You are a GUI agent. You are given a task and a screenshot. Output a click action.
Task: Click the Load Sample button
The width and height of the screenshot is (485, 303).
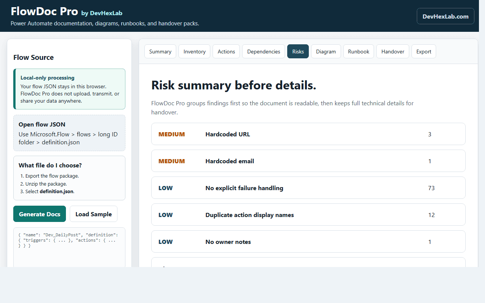click(94, 214)
